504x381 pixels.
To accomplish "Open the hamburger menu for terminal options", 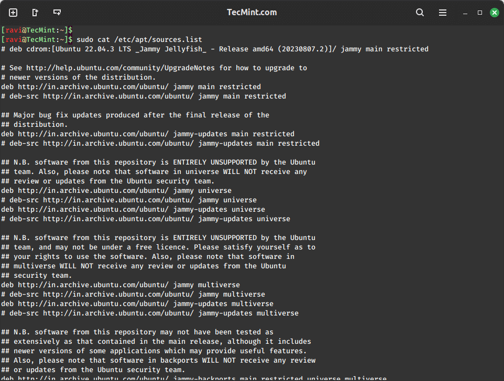I will tap(443, 12).
